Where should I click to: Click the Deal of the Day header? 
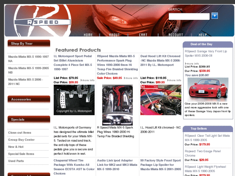[x=201, y=44]
